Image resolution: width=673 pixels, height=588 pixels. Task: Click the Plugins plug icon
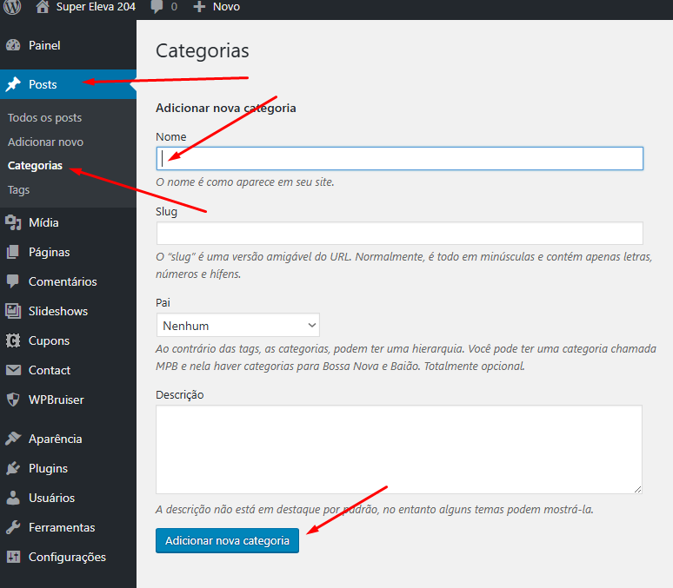pyautogui.click(x=13, y=468)
